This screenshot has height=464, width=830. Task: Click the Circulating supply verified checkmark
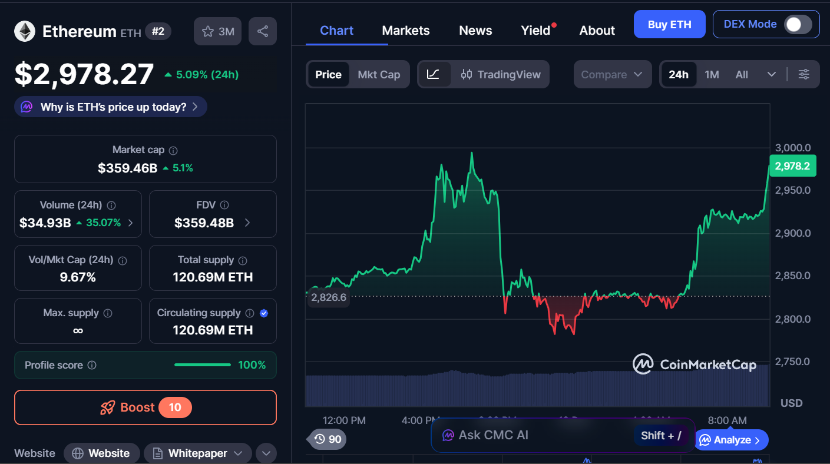(x=264, y=313)
